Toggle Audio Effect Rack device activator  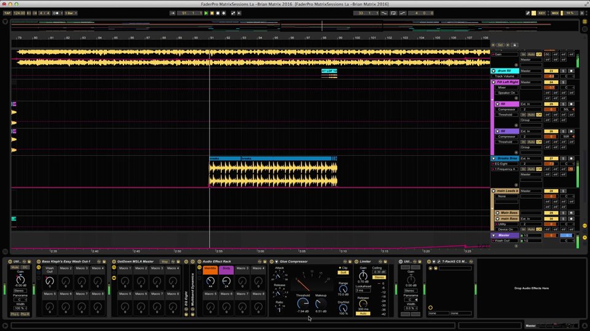[199, 262]
